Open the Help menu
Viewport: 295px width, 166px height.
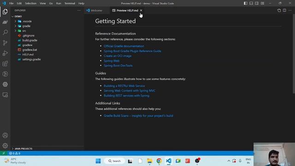(81, 3)
